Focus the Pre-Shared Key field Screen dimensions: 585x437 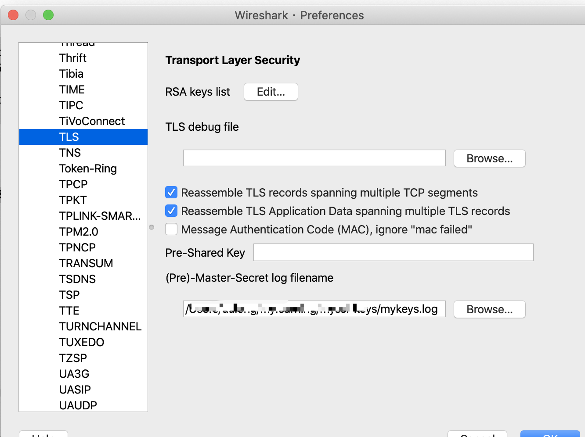[x=394, y=252]
